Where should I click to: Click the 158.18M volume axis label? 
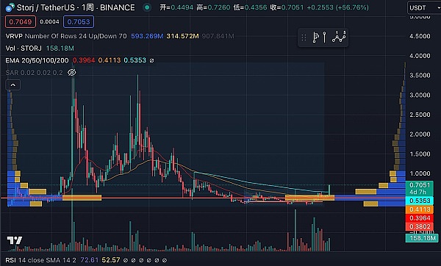point(422,238)
